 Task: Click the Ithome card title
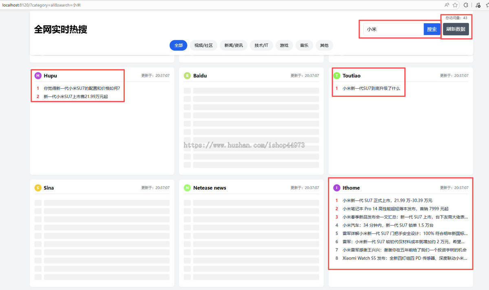click(351, 188)
